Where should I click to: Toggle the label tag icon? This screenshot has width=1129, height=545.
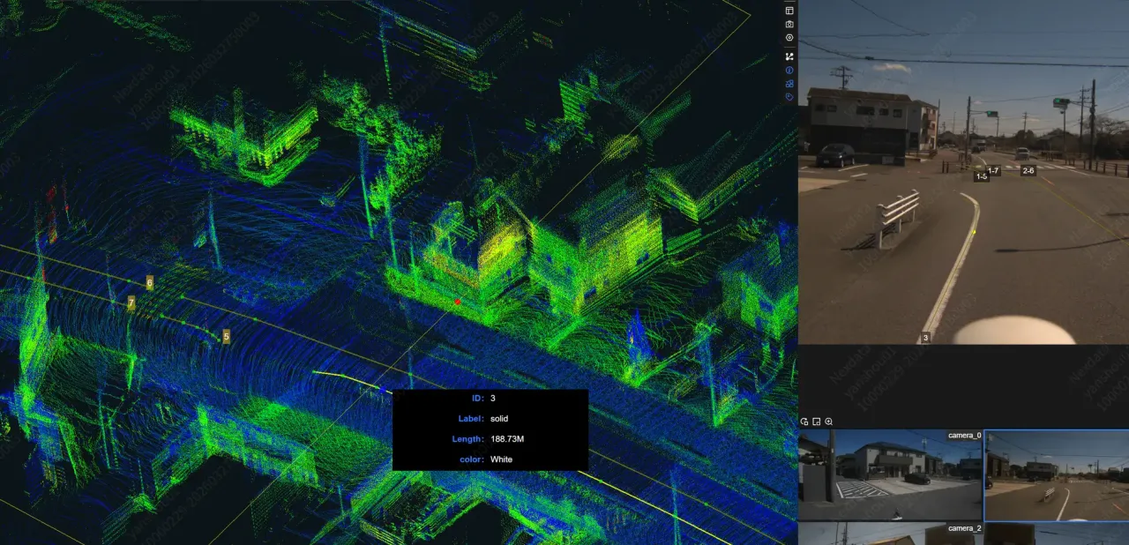pyautogui.click(x=789, y=97)
